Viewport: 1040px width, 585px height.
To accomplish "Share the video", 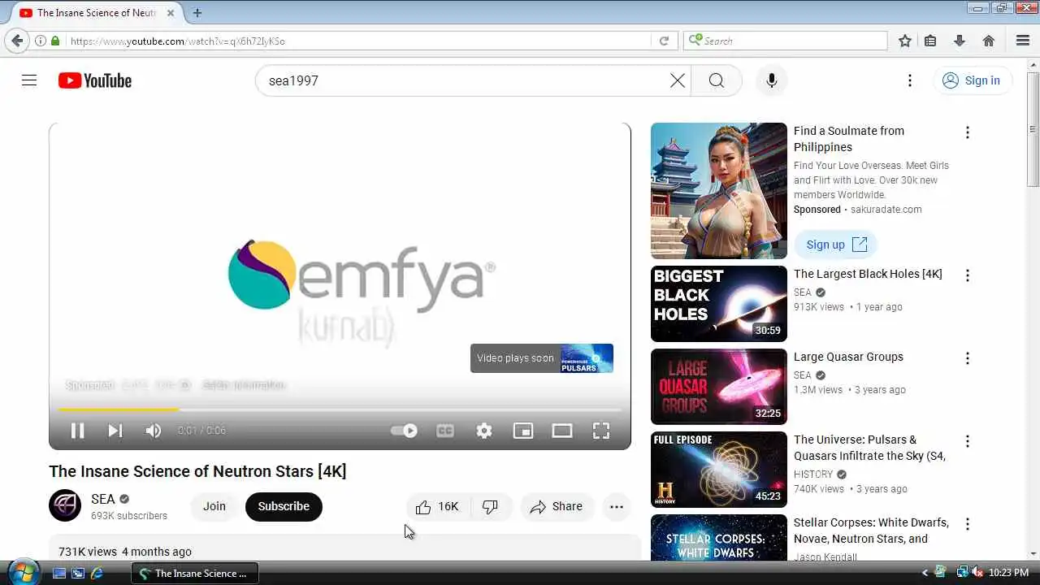I will pos(557,507).
